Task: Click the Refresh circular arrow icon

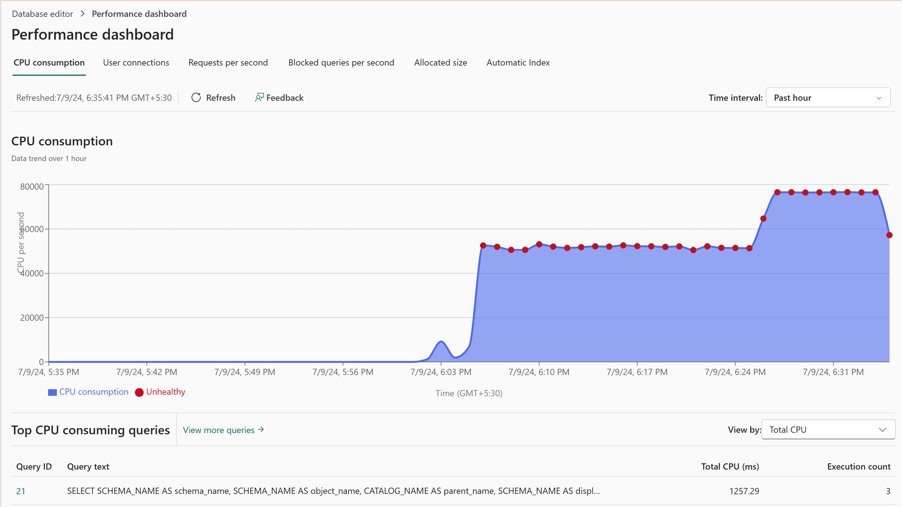Action: 196,98
